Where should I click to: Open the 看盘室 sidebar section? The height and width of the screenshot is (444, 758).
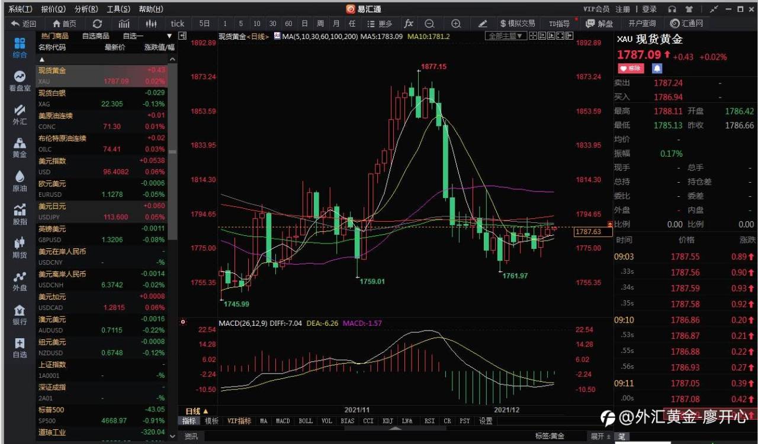(x=20, y=82)
